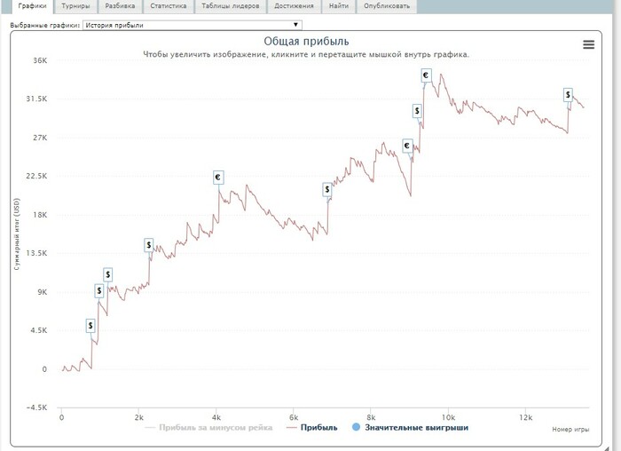Click the chart title Общая прибыль
The image size is (621, 451).
point(306,41)
